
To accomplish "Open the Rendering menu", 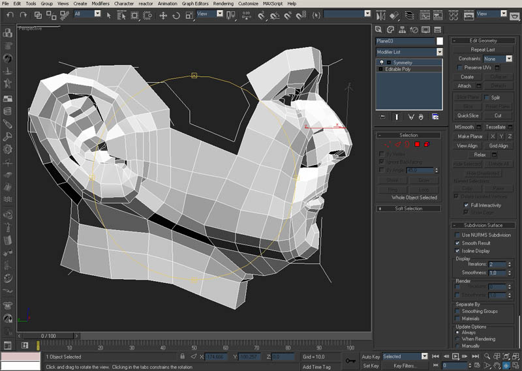I will [x=223, y=4].
